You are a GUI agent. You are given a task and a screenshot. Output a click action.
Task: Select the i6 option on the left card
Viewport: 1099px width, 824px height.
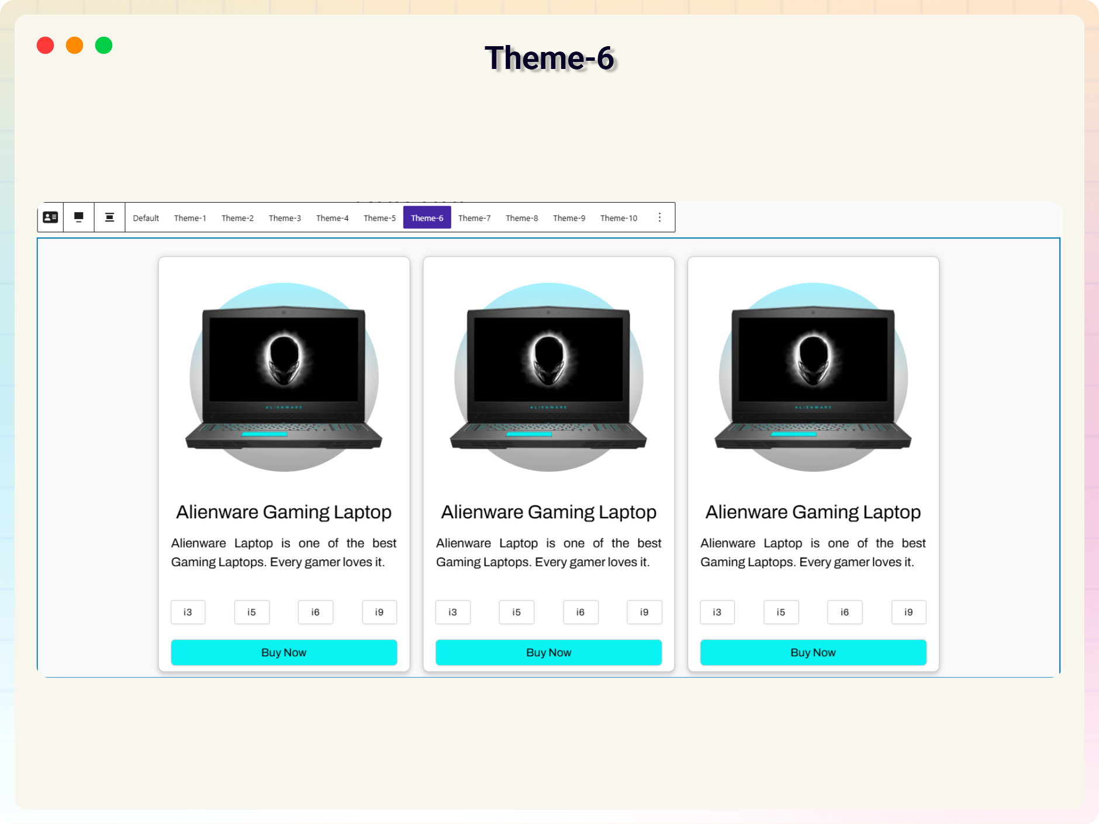pos(316,612)
